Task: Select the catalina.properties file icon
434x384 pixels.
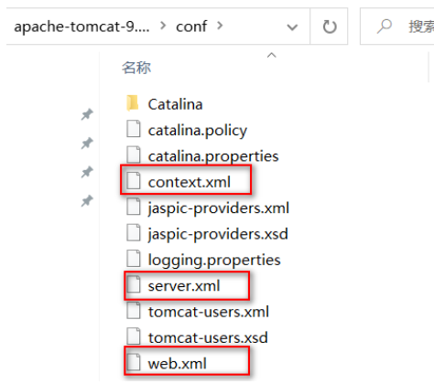Action: tap(134, 155)
